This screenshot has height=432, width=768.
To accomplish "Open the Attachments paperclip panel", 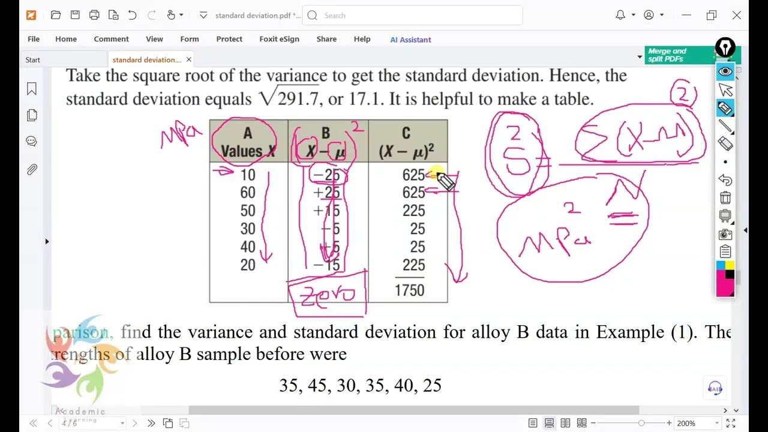I will (32, 170).
